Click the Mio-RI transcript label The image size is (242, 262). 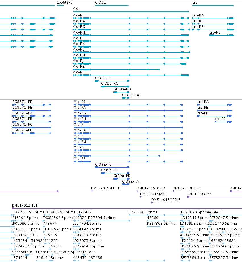pyautogui.click(x=78, y=38)
